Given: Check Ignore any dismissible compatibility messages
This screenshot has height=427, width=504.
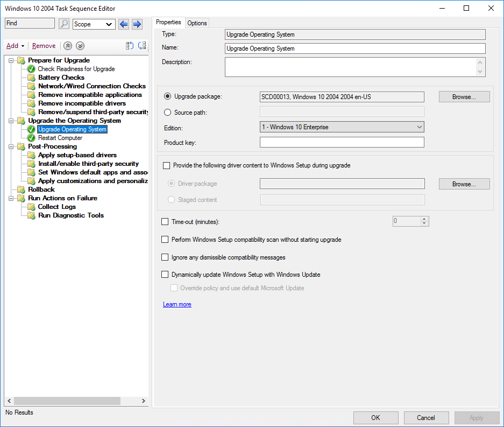Looking at the screenshot, I should [165, 257].
